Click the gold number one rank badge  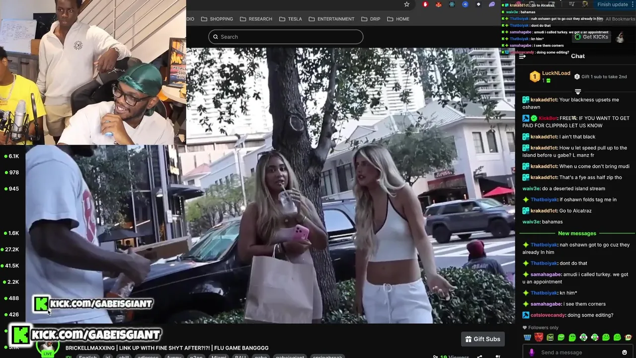pos(535,77)
